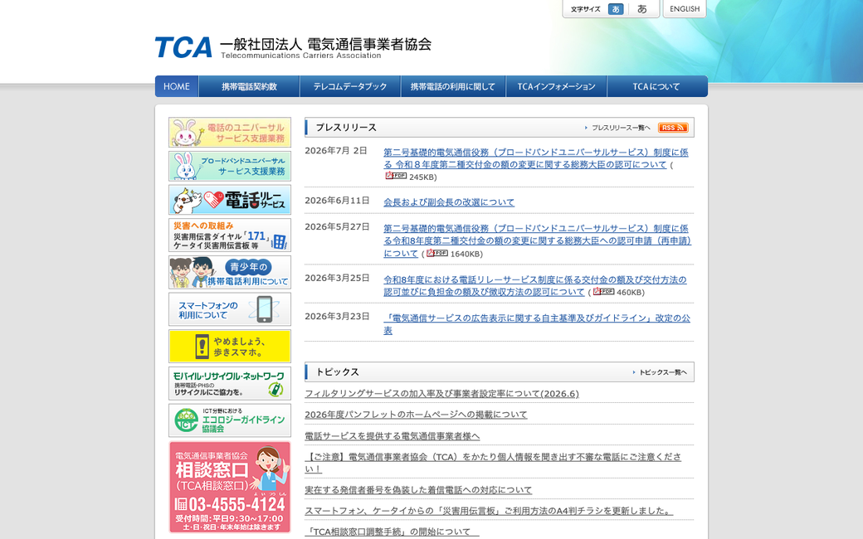Open フィルタリングサービスの加入率 topic link
The image size is (863, 539).
coord(442,394)
